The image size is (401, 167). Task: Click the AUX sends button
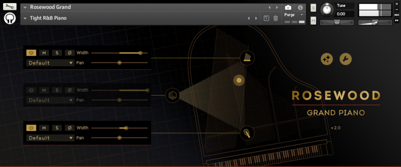tap(397, 15)
